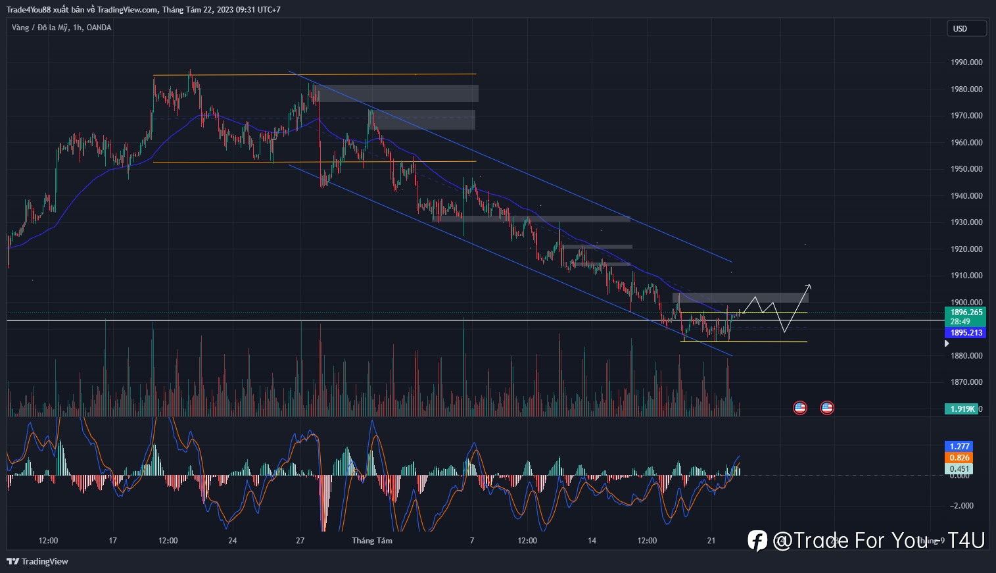Click the 1920.000 price scale label
The image size is (996, 573).
coord(966,249)
